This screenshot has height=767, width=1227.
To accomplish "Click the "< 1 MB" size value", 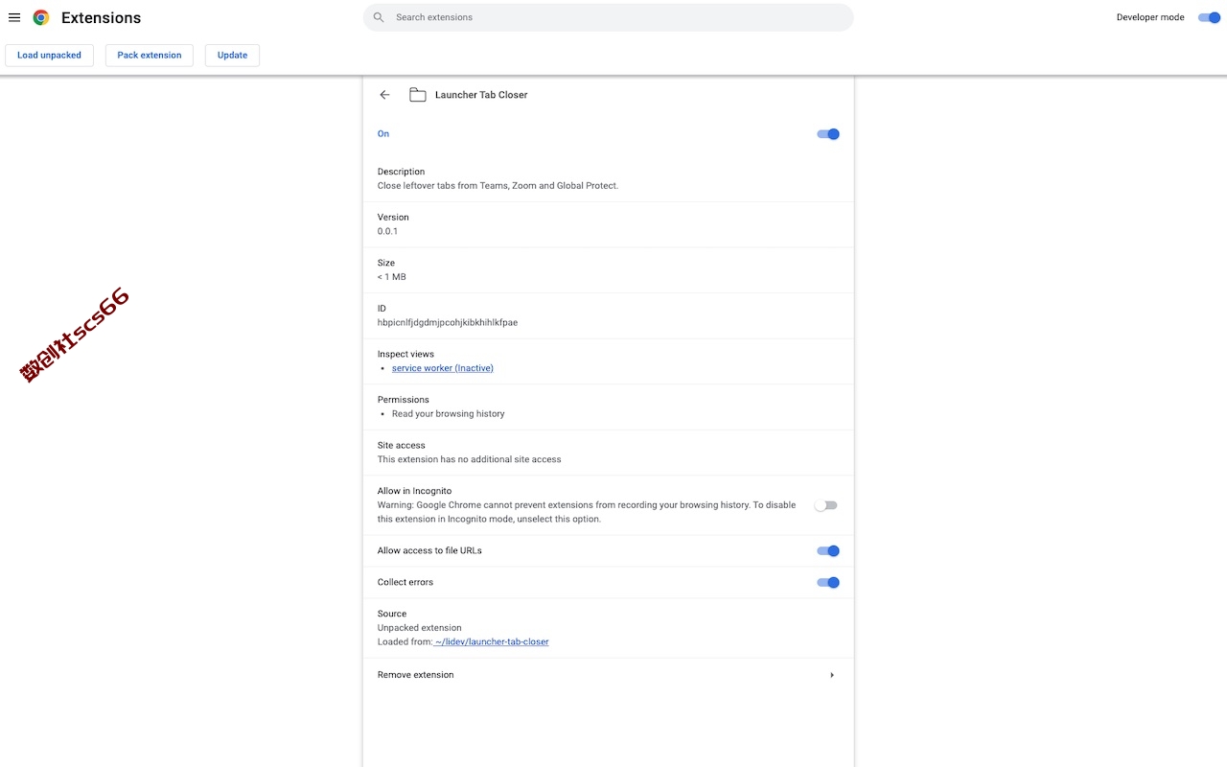I will pyautogui.click(x=391, y=277).
